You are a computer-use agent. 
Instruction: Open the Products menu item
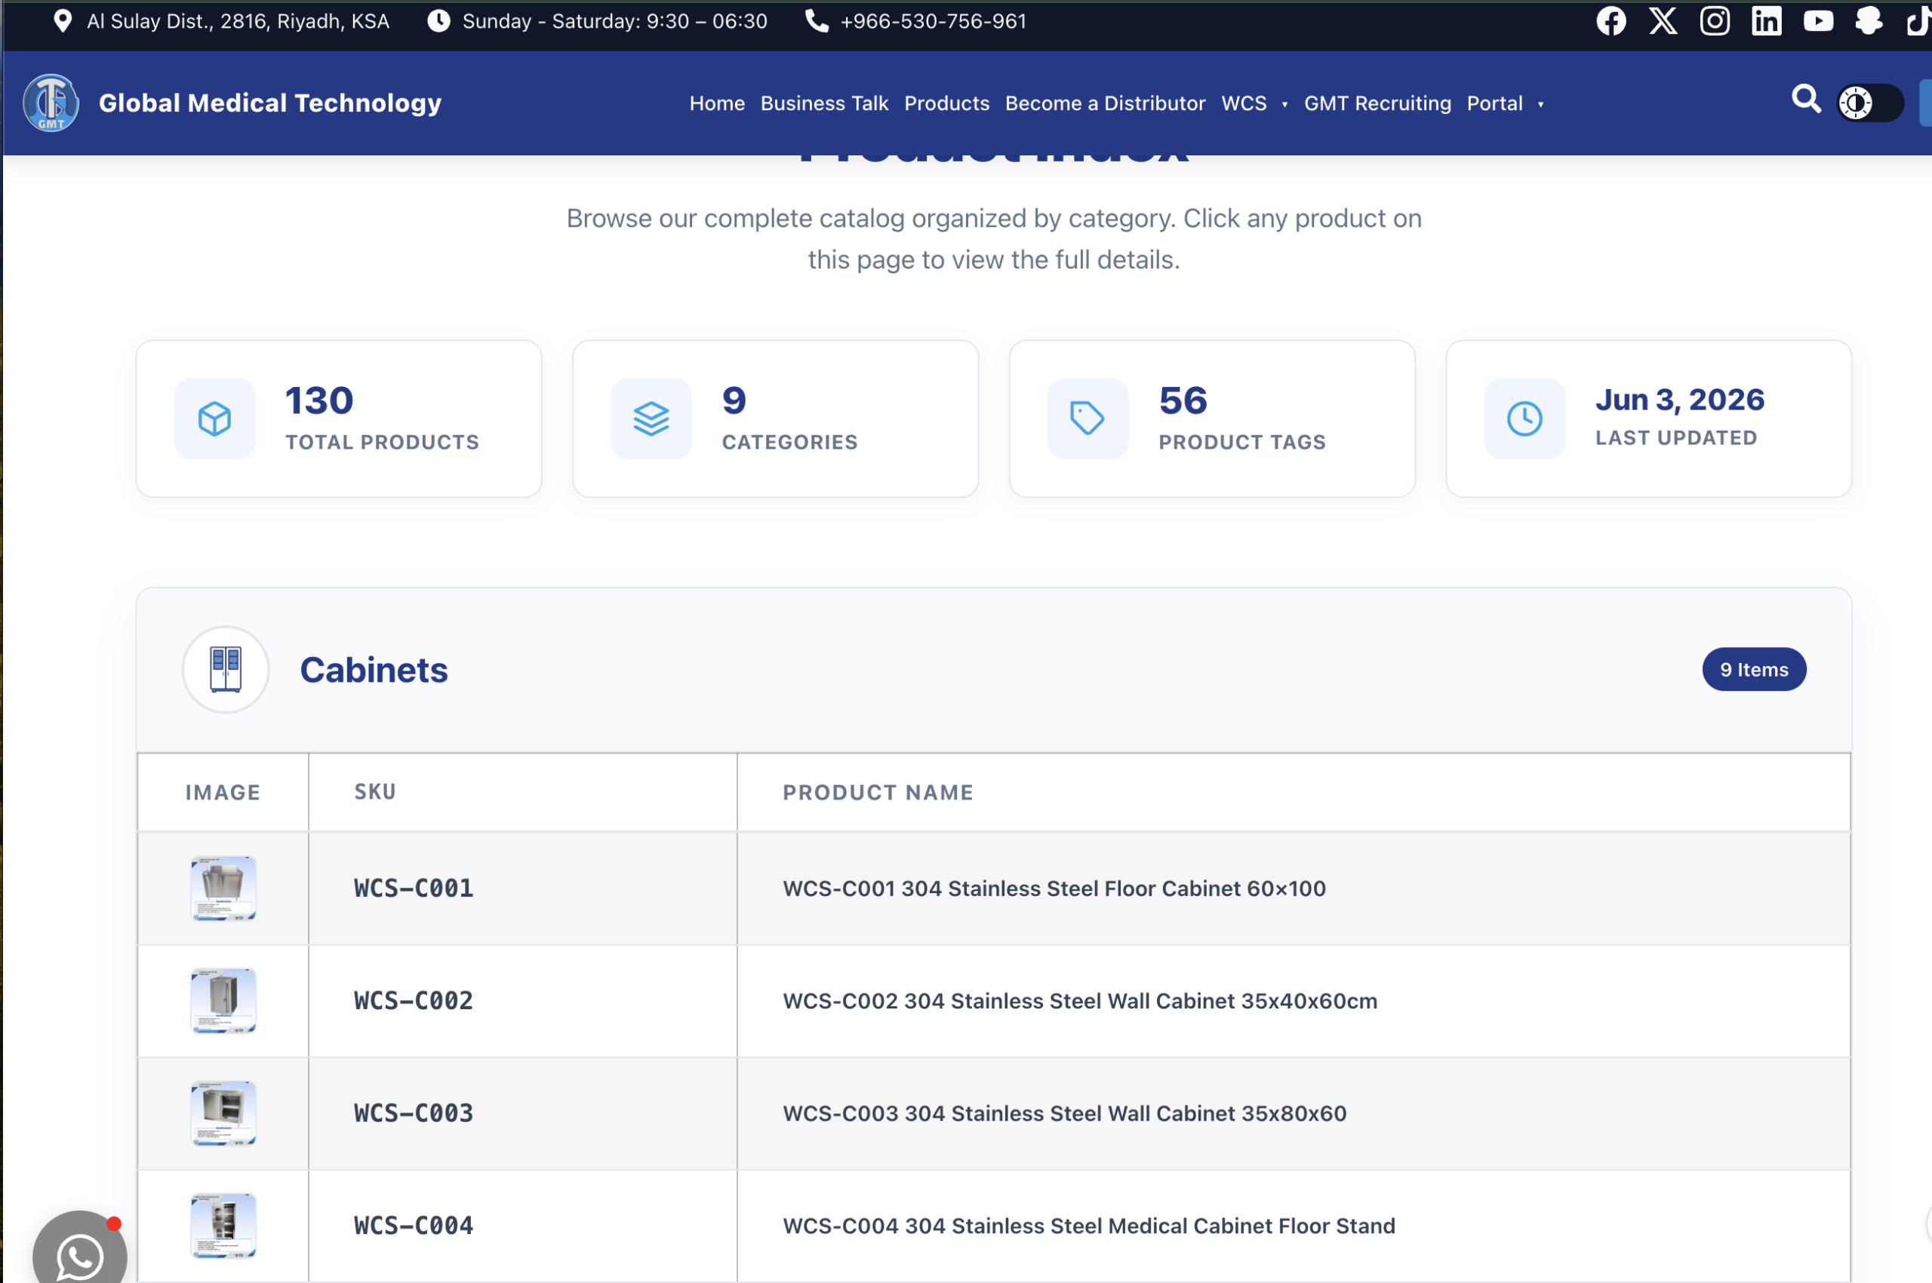tap(946, 104)
